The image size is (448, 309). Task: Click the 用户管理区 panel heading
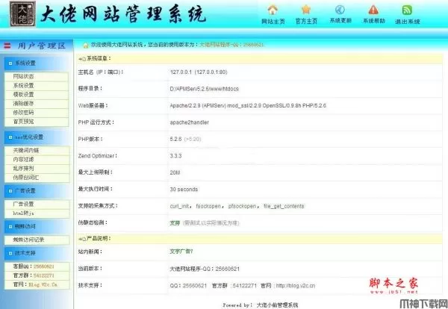42,46
